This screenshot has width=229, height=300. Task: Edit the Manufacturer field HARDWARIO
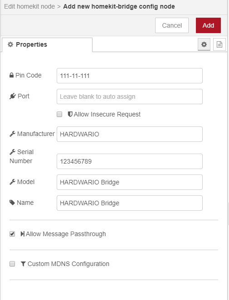[x=130, y=134]
